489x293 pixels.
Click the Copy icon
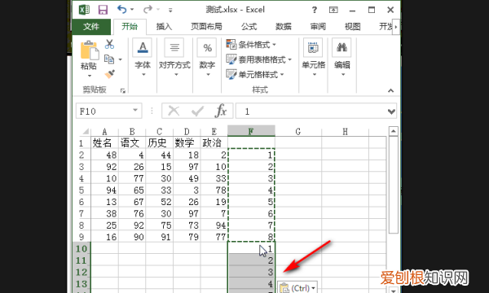[109, 59]
